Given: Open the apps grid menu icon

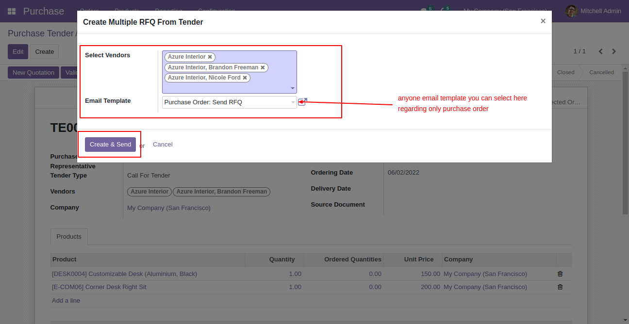Looking at the screenshot, I should (12, 11).
